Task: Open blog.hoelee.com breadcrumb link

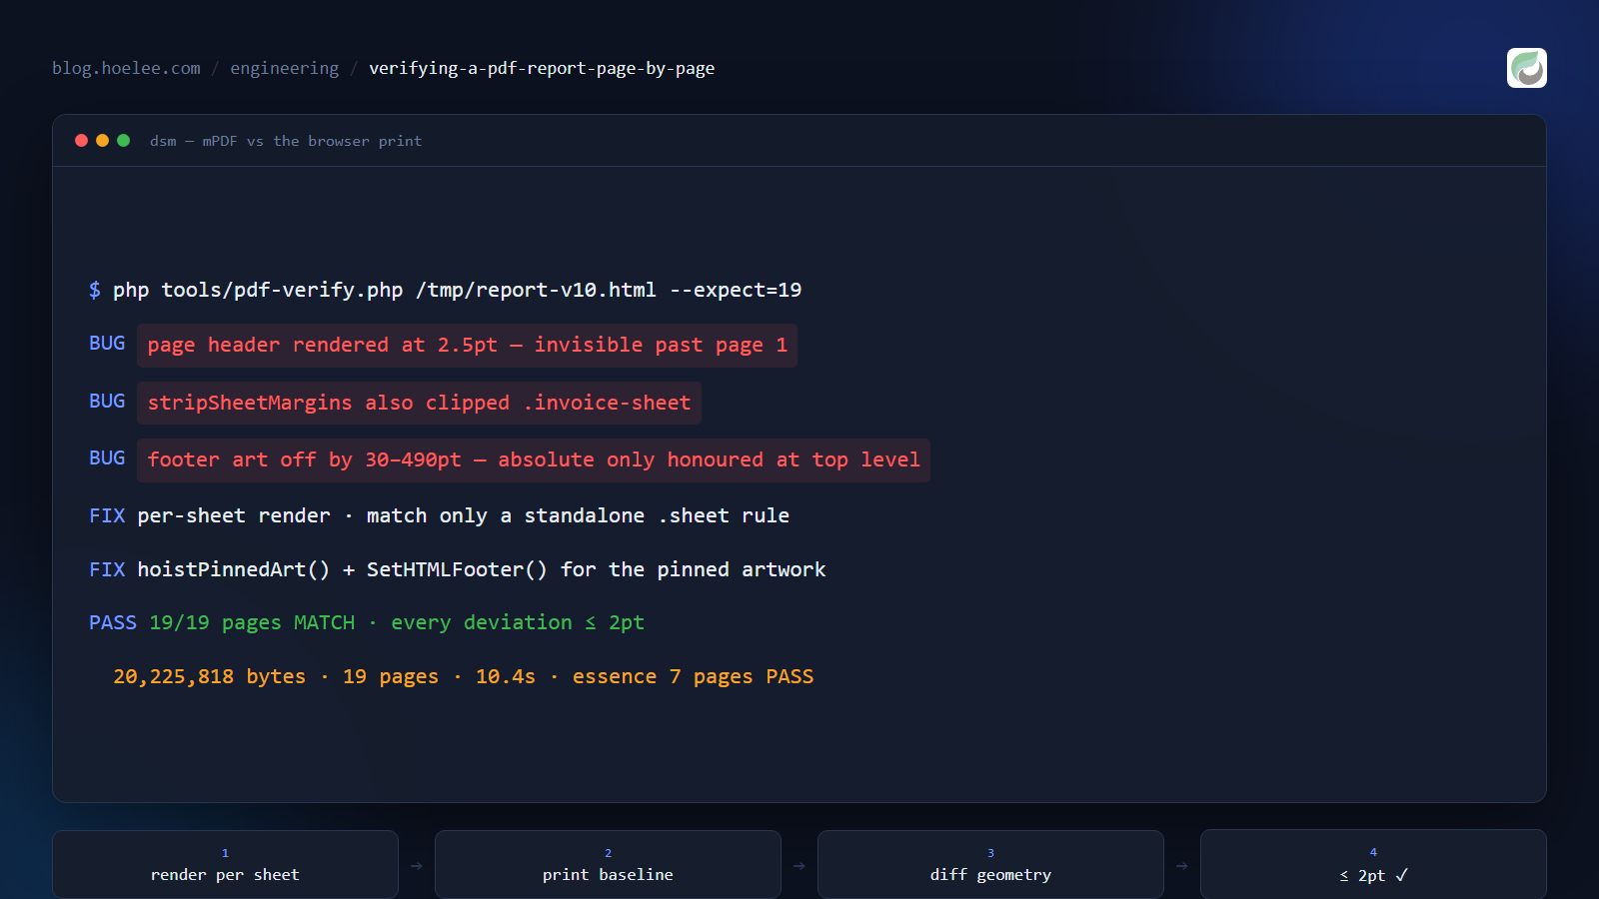Action: pyautogui.click(x=126, y=68)
